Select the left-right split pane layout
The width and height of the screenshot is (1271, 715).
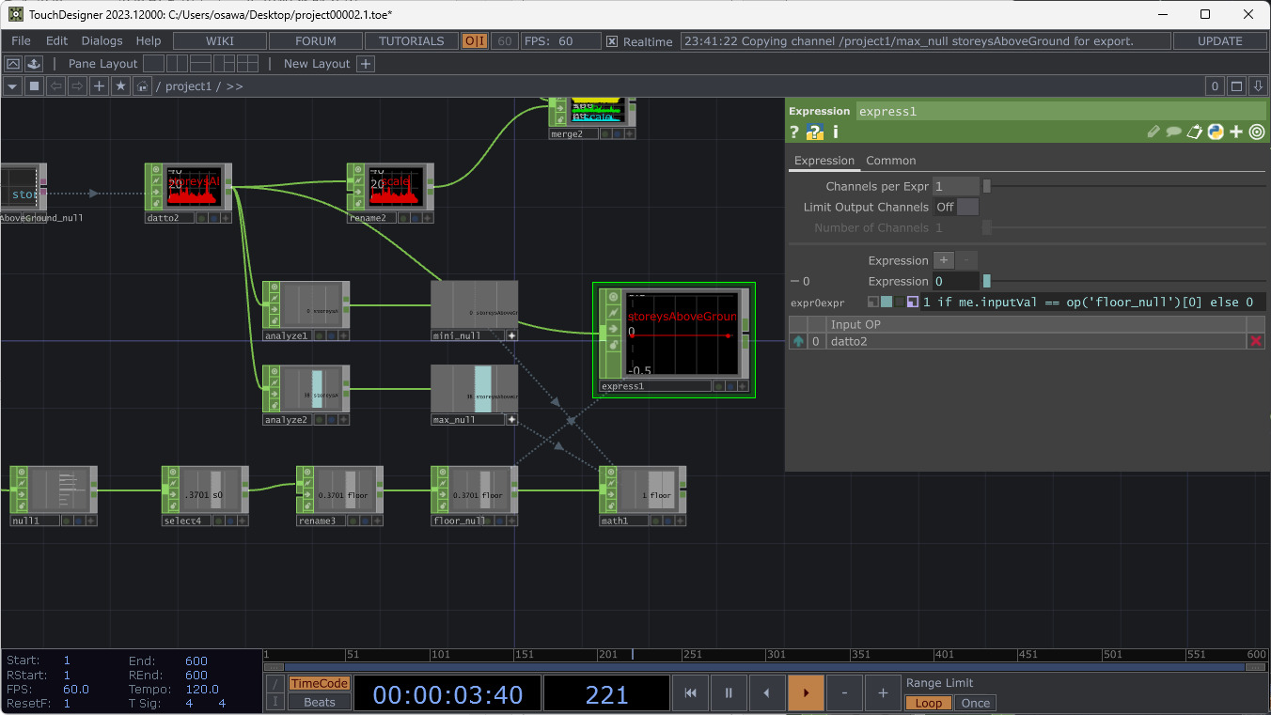(178, 64)
